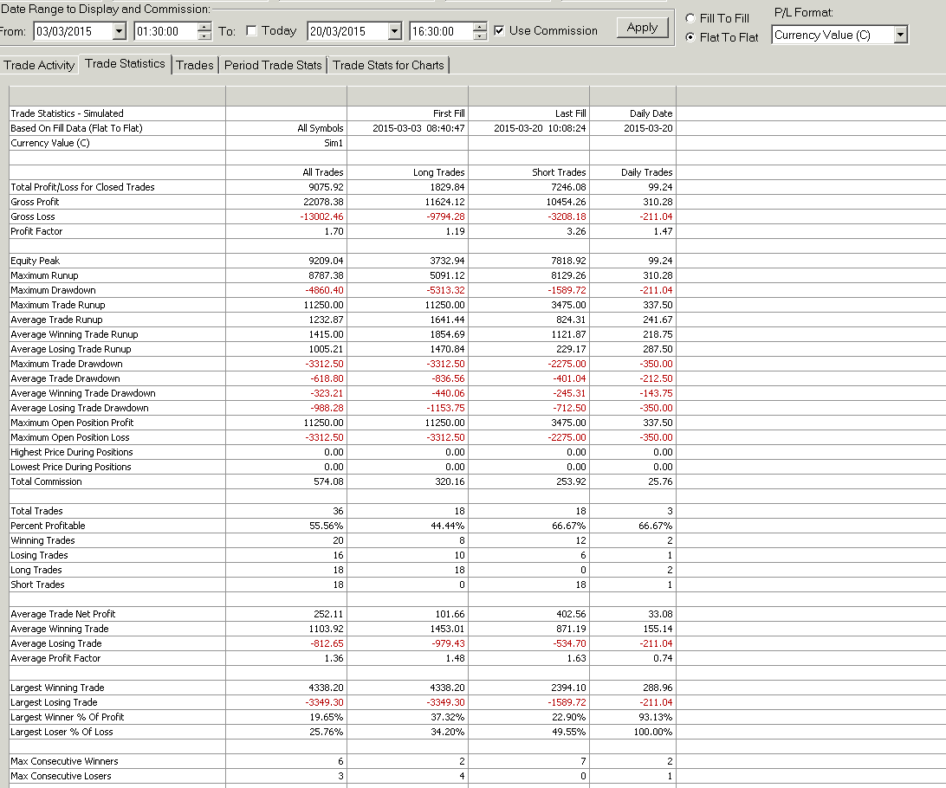Image resolution: width=946 pixels, height=788 pixels.
Task: Select the Equity Peak row label
Action: 35,261
